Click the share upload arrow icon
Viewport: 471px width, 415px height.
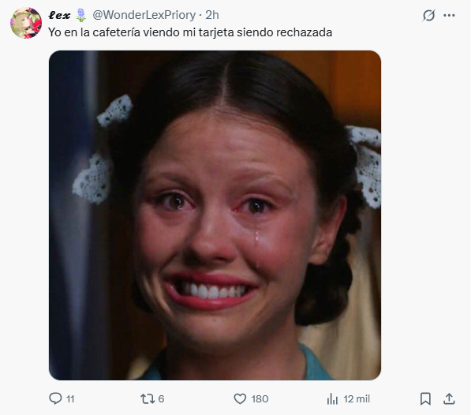[449, 398]
